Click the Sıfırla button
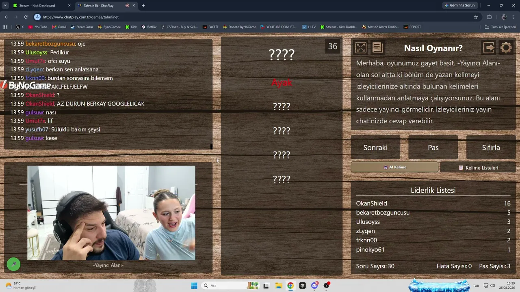520x292 pixels. 491,148
